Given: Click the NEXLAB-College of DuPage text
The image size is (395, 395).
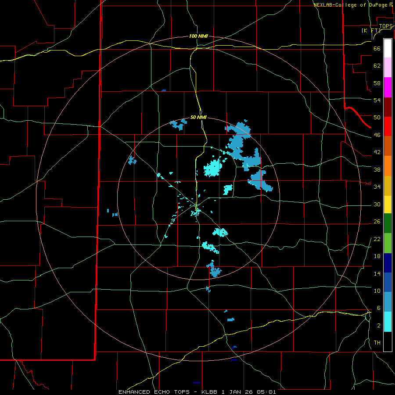Looking at the screenshot, I should pyautogui.click(x=350, y=5).
